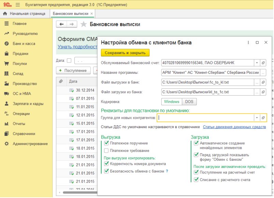Select the row dated 07.01.2015
Screen dimensions: 274x198
pos(77,99)
